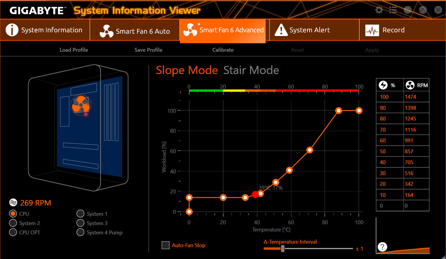This screenshot has height=259, width=446.
Task: Select the System 1 fan radio button
Action: click(x=81, y=214)
